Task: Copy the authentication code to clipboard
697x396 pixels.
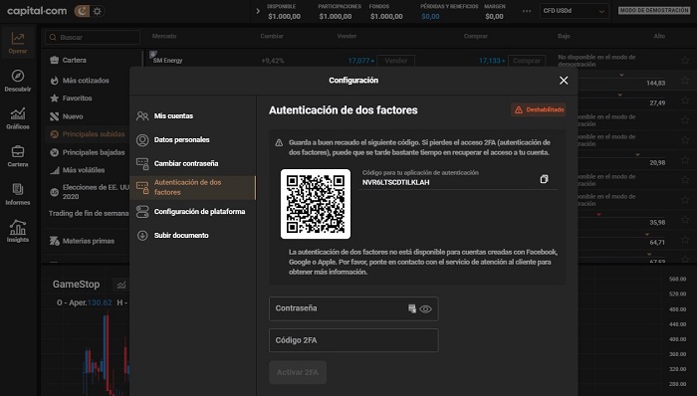Action: (544, 179)
